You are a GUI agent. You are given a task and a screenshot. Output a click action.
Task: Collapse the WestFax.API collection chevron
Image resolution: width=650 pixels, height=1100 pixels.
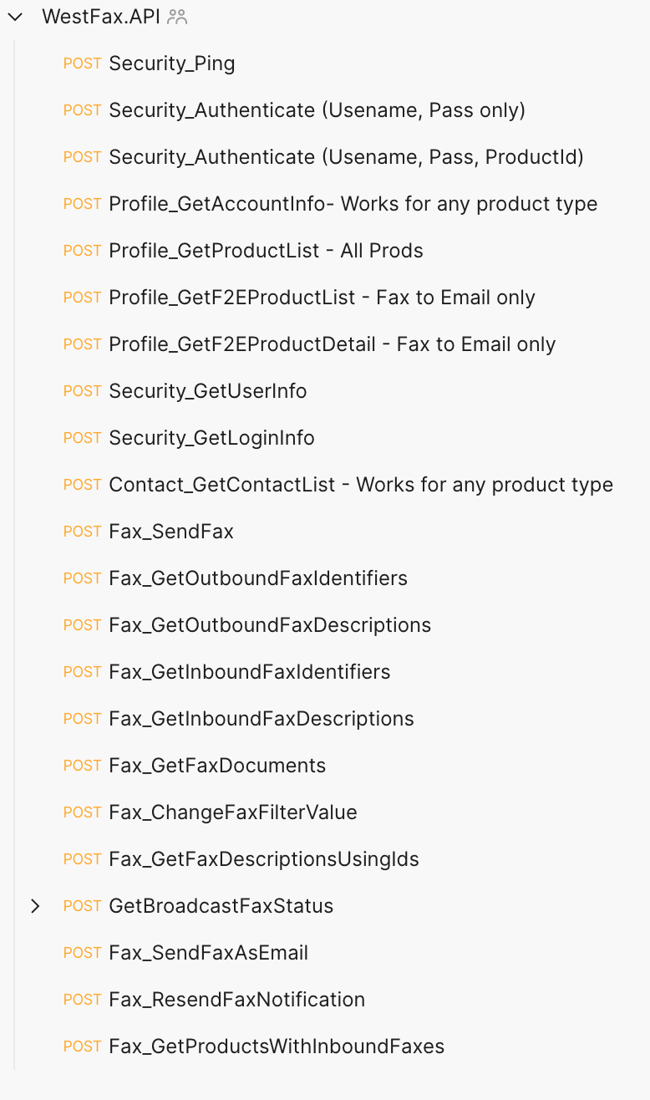[15, 17]
